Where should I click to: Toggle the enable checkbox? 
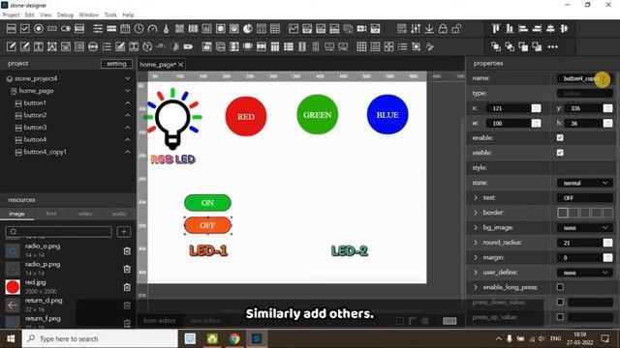click(560, 137)
